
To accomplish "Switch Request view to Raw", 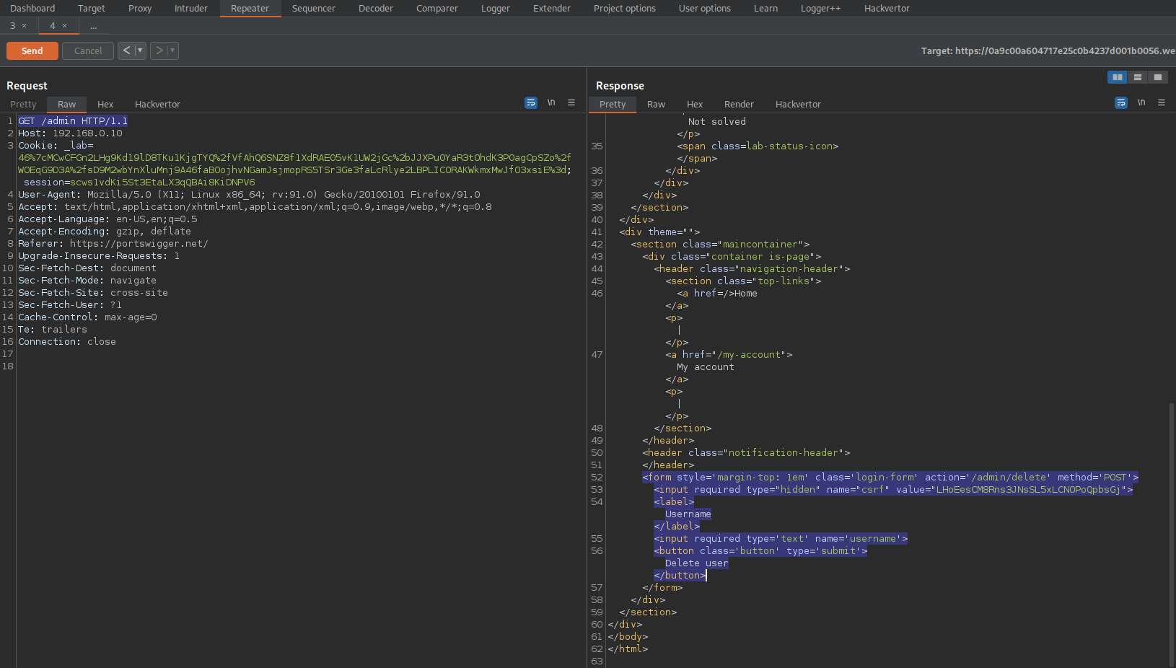I will 67,105.
